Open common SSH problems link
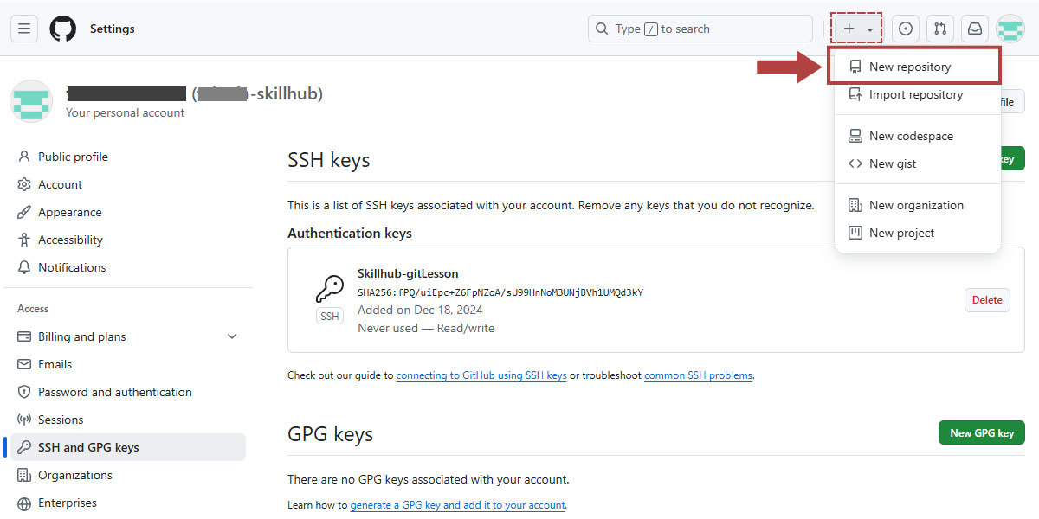Image resolution: width=1039 pixels, height=519 pixels. [x=698, y=375]
